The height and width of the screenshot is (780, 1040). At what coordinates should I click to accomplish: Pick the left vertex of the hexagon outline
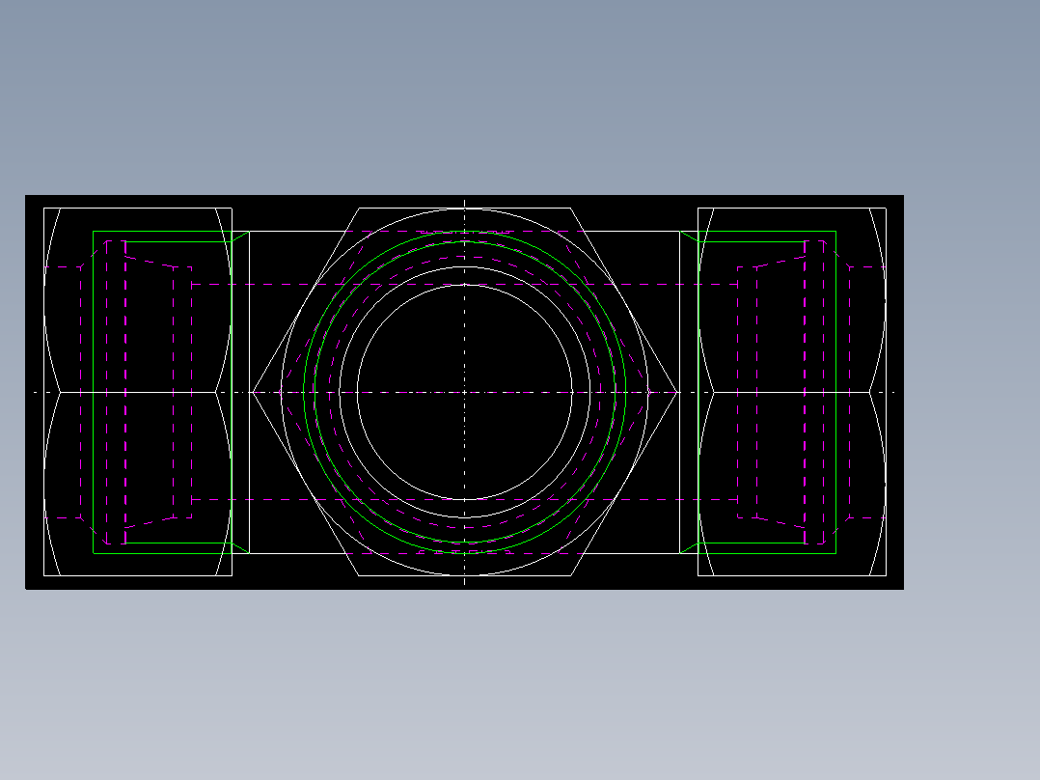point(253,392)
